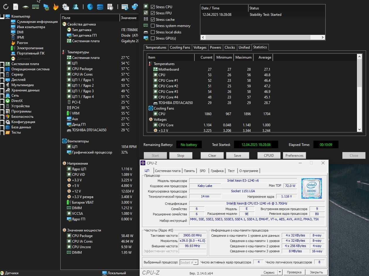Image resolution: width=369 pixels, height=276 pixels.
Task: Open Preferences in the stability test
Action: point(294,156)
